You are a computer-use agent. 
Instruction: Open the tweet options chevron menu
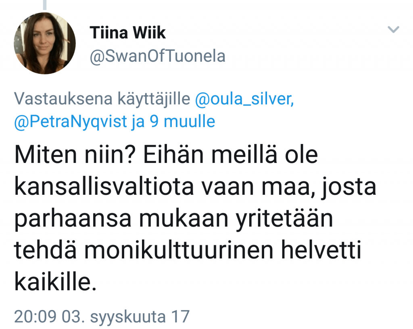pyautogui.click(x=393, y=29)
